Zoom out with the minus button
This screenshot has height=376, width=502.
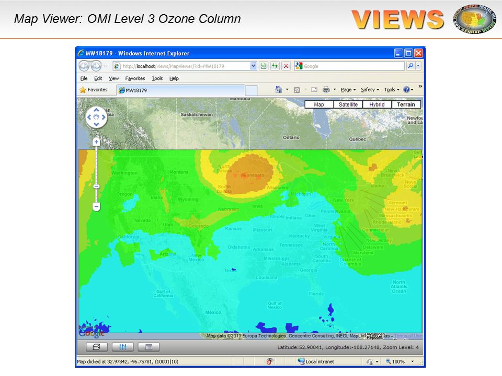coord(96,207)
